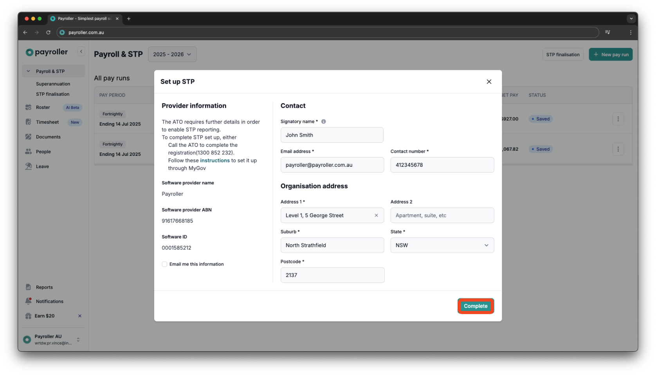The width and height of the screenshot is (656, 375).
Task: Click the Timesheet New badge
Action: click(75, 122)
